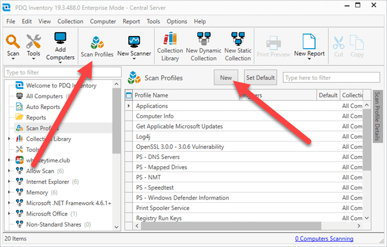
Task: Open the Help menu
Action: 200,22
